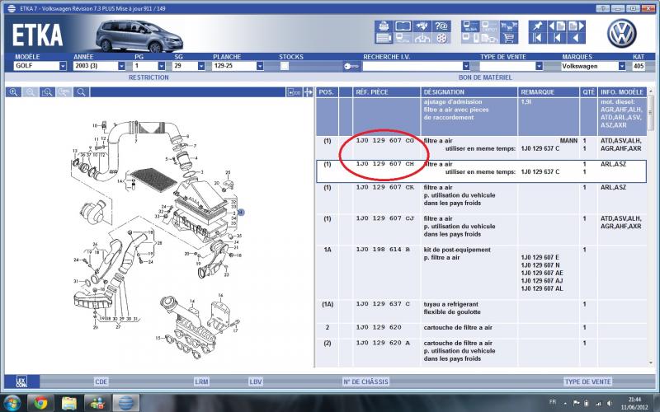Click the Windows Start orb

12,403
